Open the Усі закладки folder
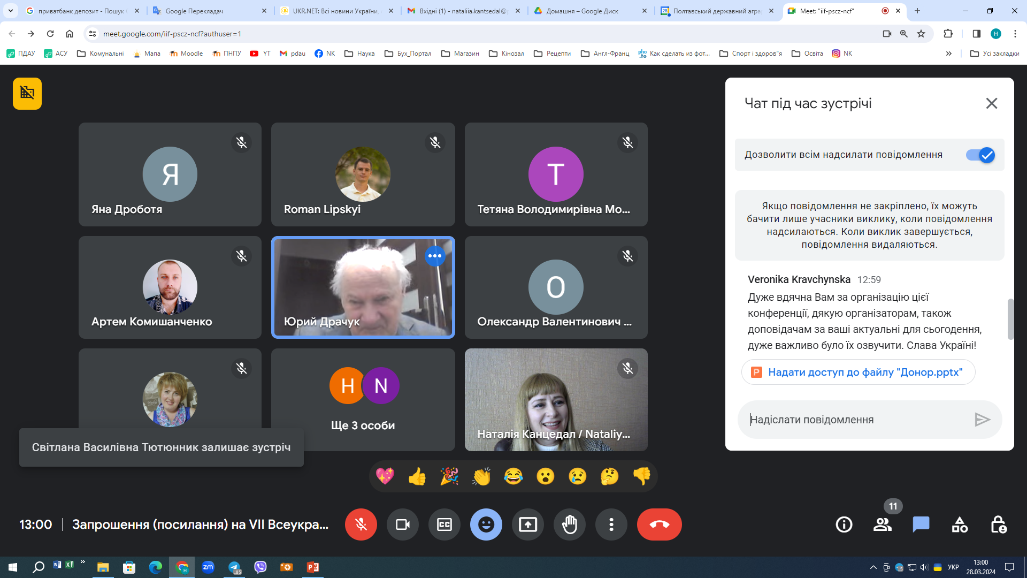The image size is (1027, 578). (995, 54)
